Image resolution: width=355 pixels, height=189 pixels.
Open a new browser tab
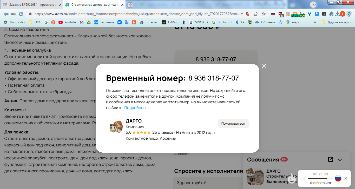130,5
